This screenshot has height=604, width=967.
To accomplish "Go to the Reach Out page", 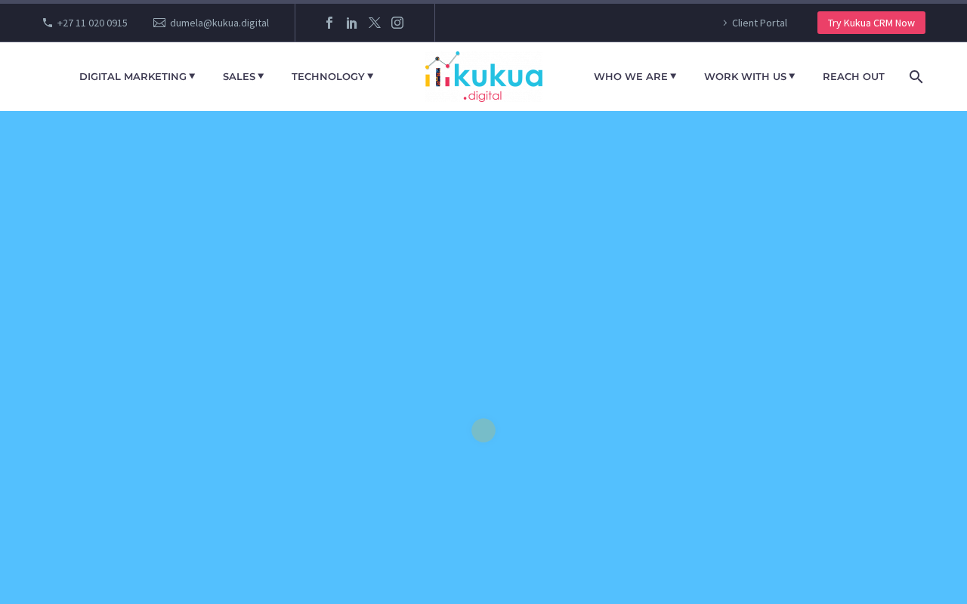I will (x=854, y=76).
